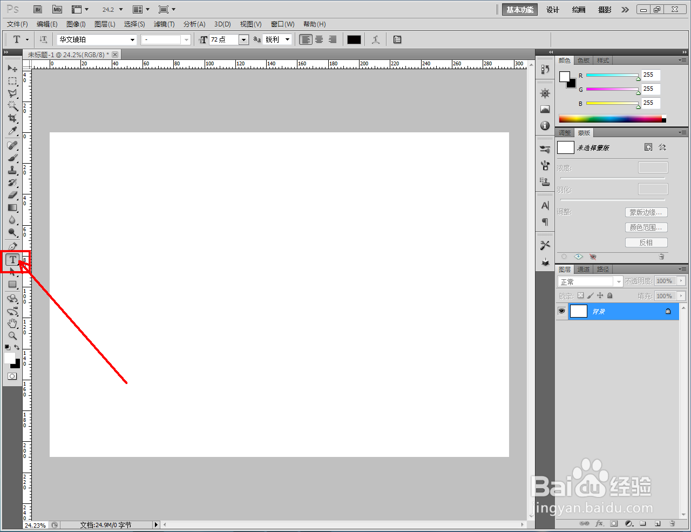Select the Dodge tool
The height and width of the screenshot is (532, 691).
[x=12, y=232]
